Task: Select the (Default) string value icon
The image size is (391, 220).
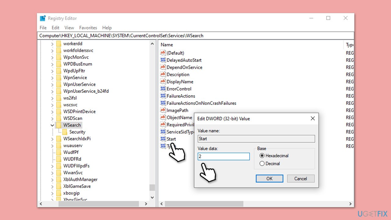Action: tap(163, 53)
